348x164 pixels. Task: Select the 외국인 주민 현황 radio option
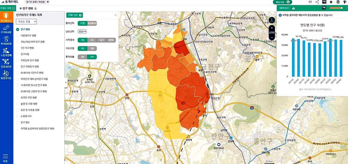point(18,97)
